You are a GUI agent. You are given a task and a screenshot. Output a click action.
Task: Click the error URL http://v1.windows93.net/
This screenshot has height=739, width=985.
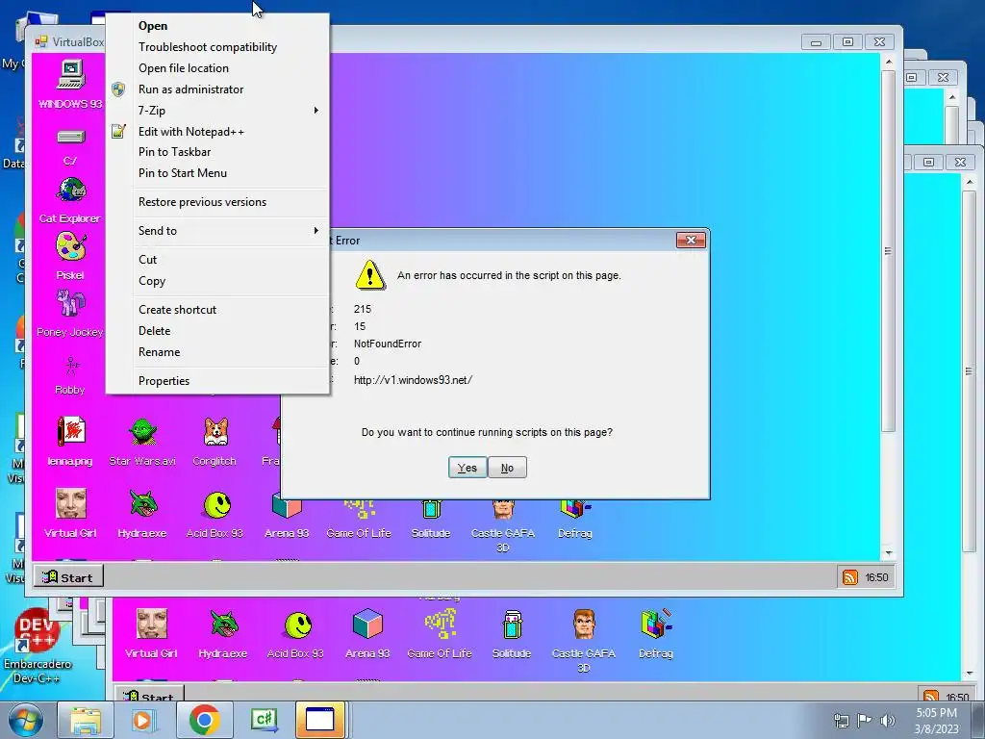(x=413, y=380)
